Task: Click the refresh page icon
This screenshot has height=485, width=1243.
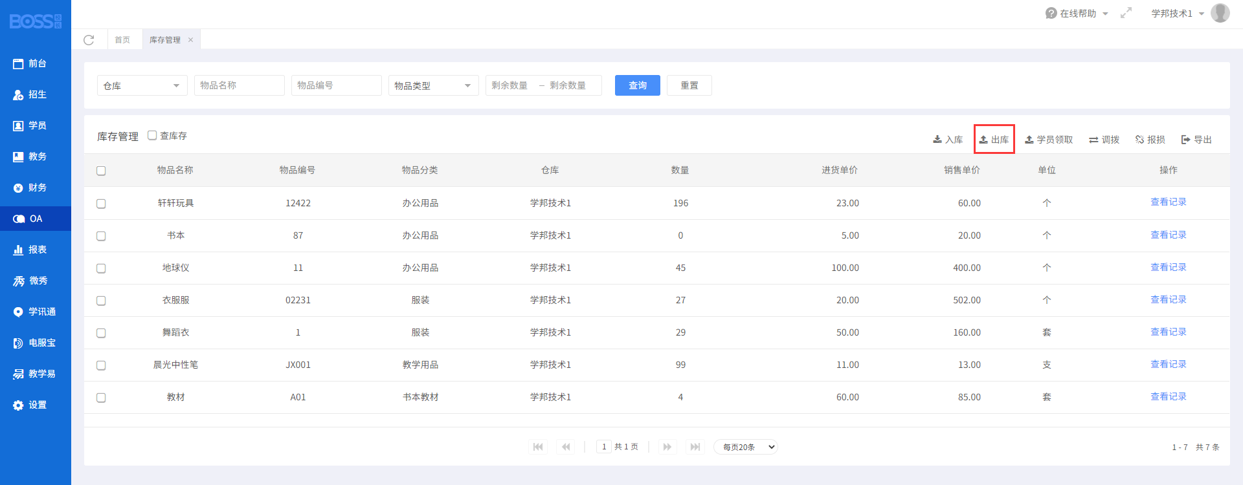Action: [89, 40]
